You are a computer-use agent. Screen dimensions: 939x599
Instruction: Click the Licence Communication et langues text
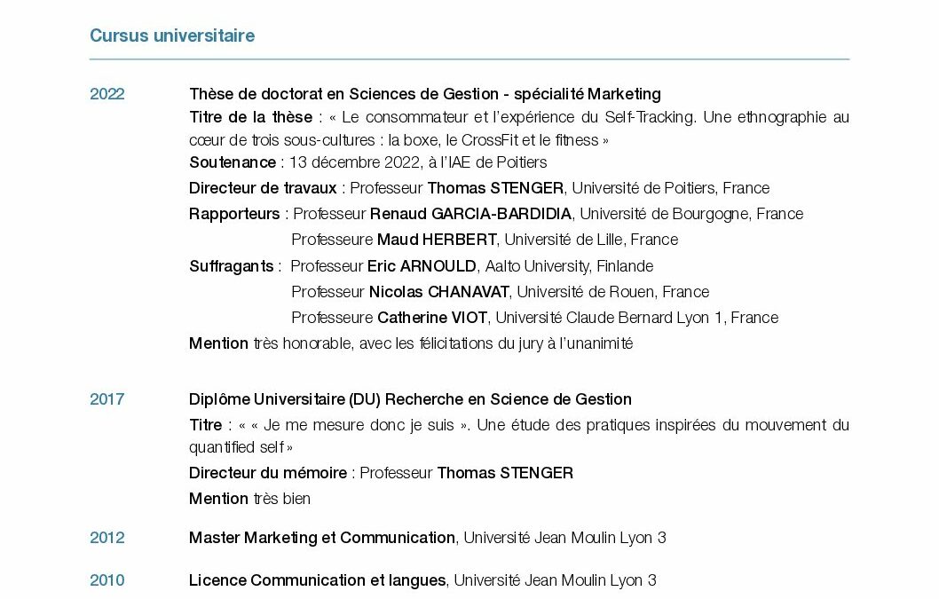click(318, 580)
